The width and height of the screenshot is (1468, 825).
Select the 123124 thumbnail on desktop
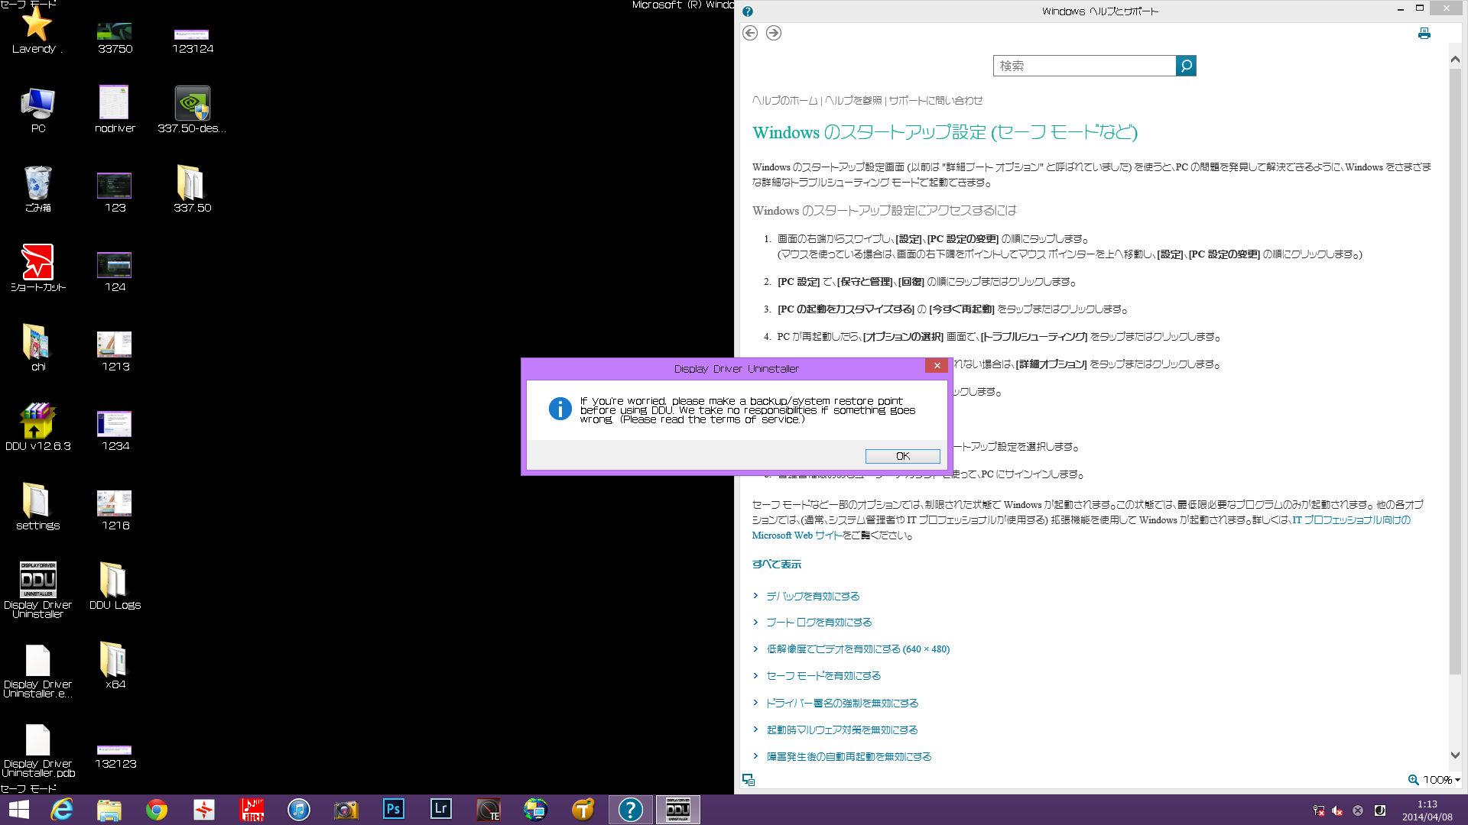point(192,41)
